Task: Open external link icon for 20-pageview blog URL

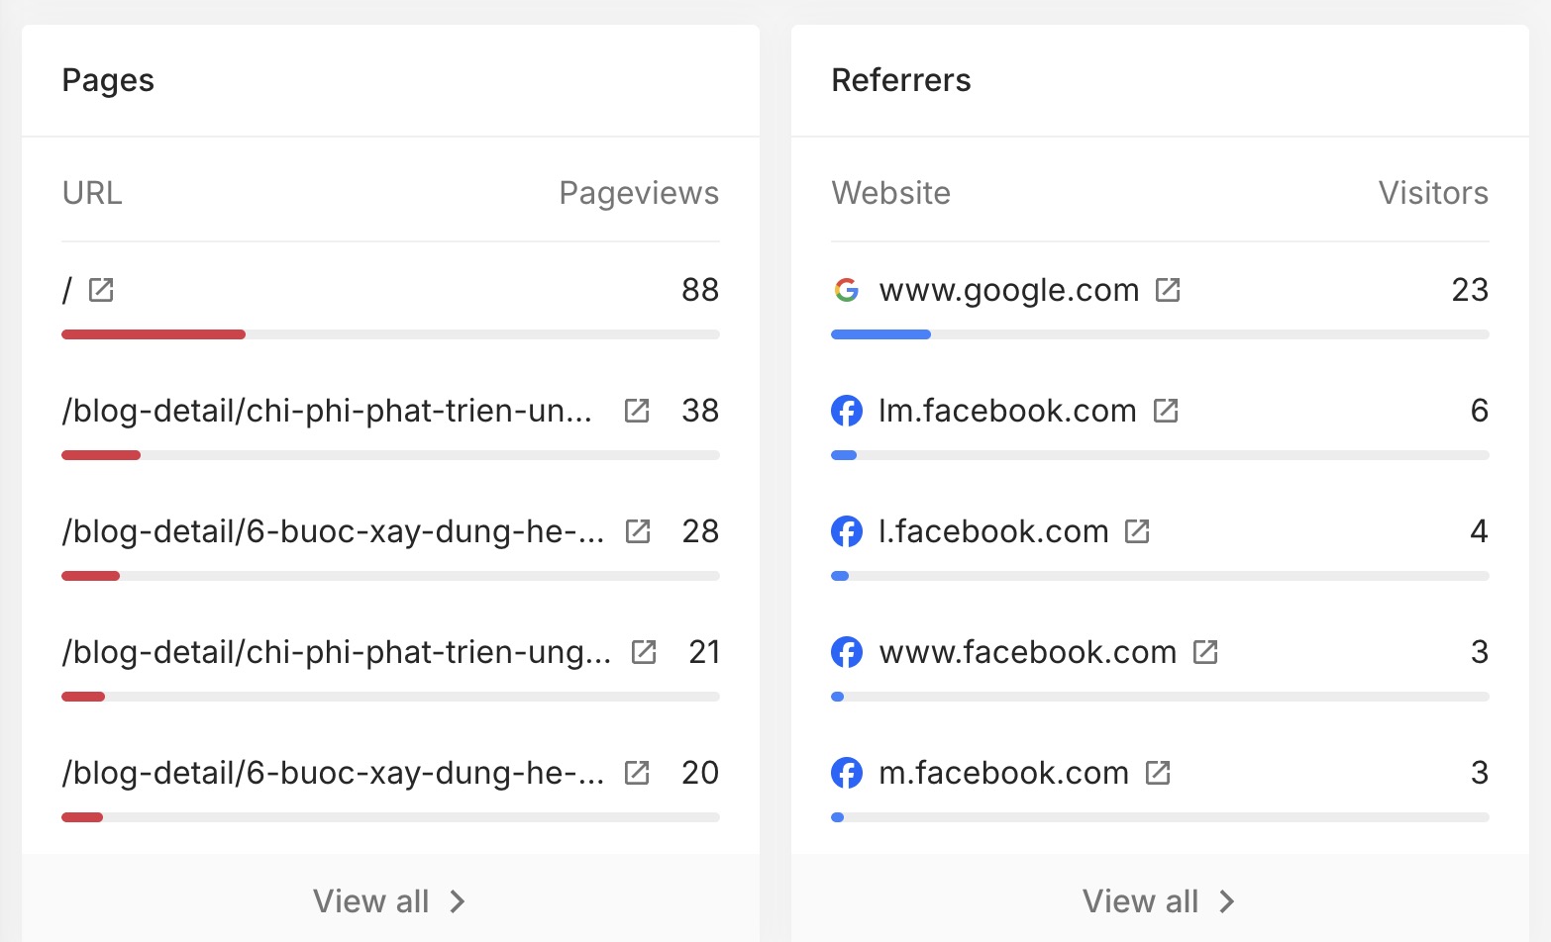Action: (637, 773)
